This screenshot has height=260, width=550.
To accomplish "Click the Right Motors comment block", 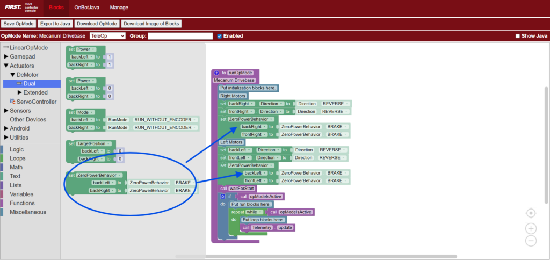I will click(x=233, y=96).
